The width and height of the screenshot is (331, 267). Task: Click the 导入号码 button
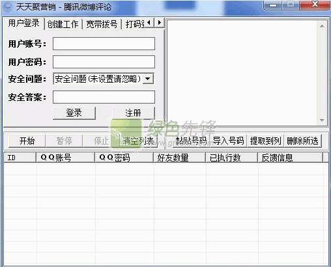228,141
